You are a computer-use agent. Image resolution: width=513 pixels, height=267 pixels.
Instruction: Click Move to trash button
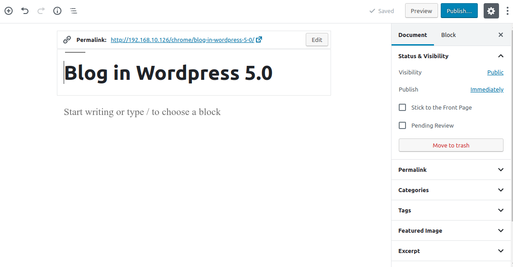(451, 145)
